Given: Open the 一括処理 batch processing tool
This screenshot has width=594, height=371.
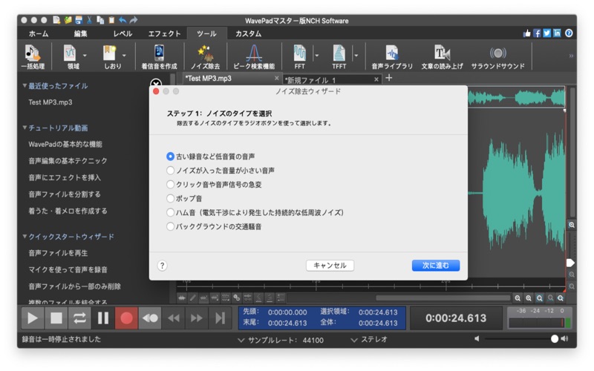Looking at the screenshot, I should coord(33,56).
